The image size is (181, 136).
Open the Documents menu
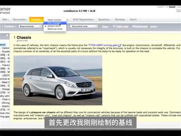coord(20,20)
